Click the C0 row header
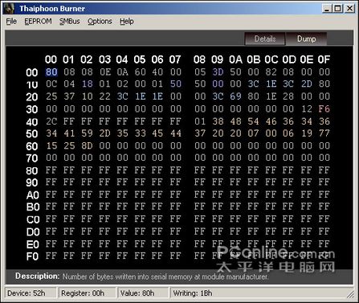 [x=33, y=219]
